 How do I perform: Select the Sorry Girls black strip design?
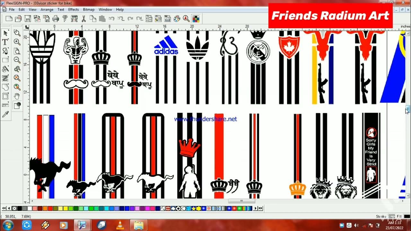tap(371, 156)
